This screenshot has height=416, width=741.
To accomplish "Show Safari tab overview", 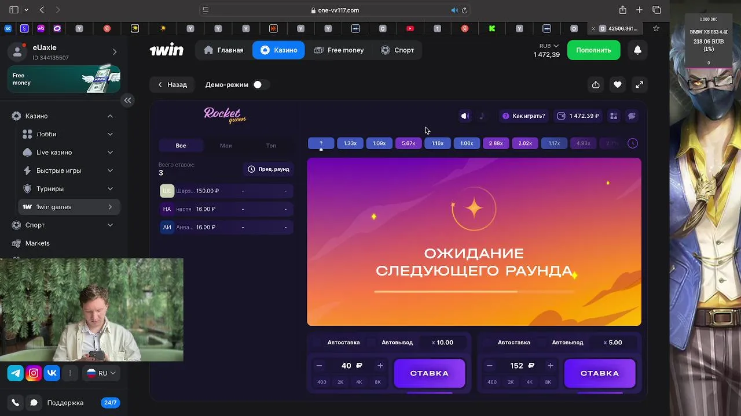I will pos(656,10).
